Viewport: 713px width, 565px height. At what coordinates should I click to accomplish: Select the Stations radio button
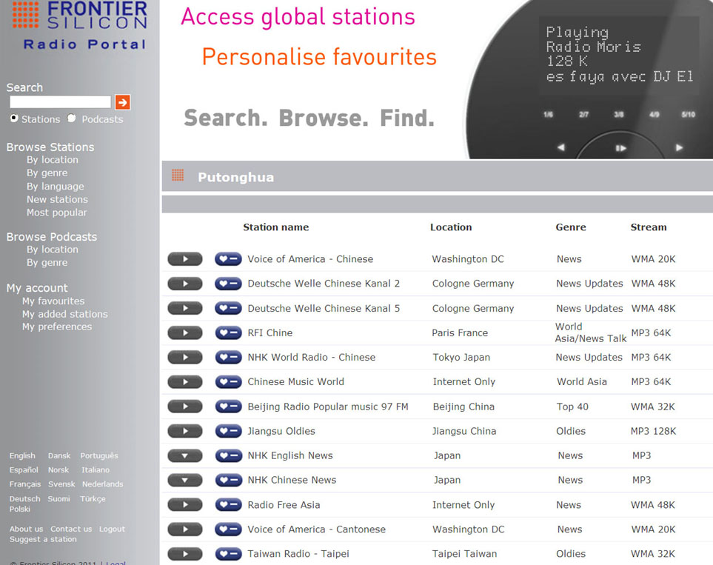[14, 118]
